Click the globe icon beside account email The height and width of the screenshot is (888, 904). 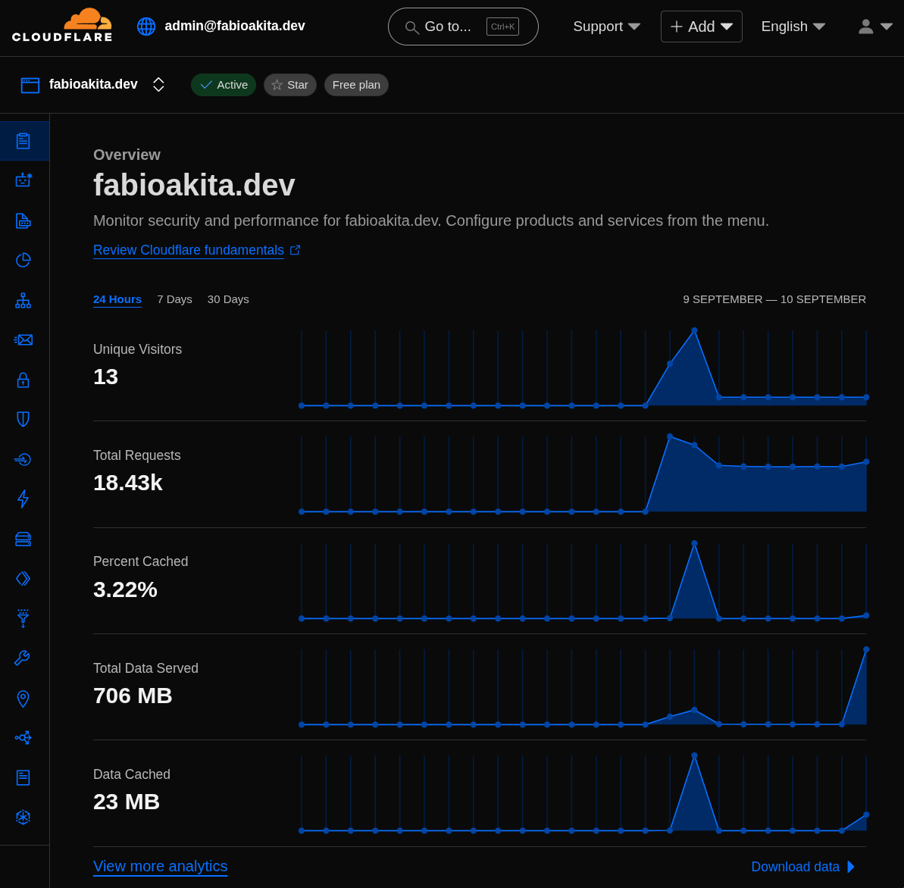point(145,27)
